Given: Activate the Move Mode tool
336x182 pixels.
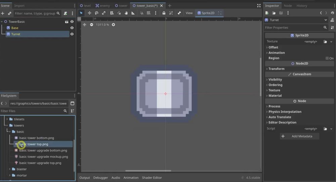Looking at the screenshot, I should 89,13.
